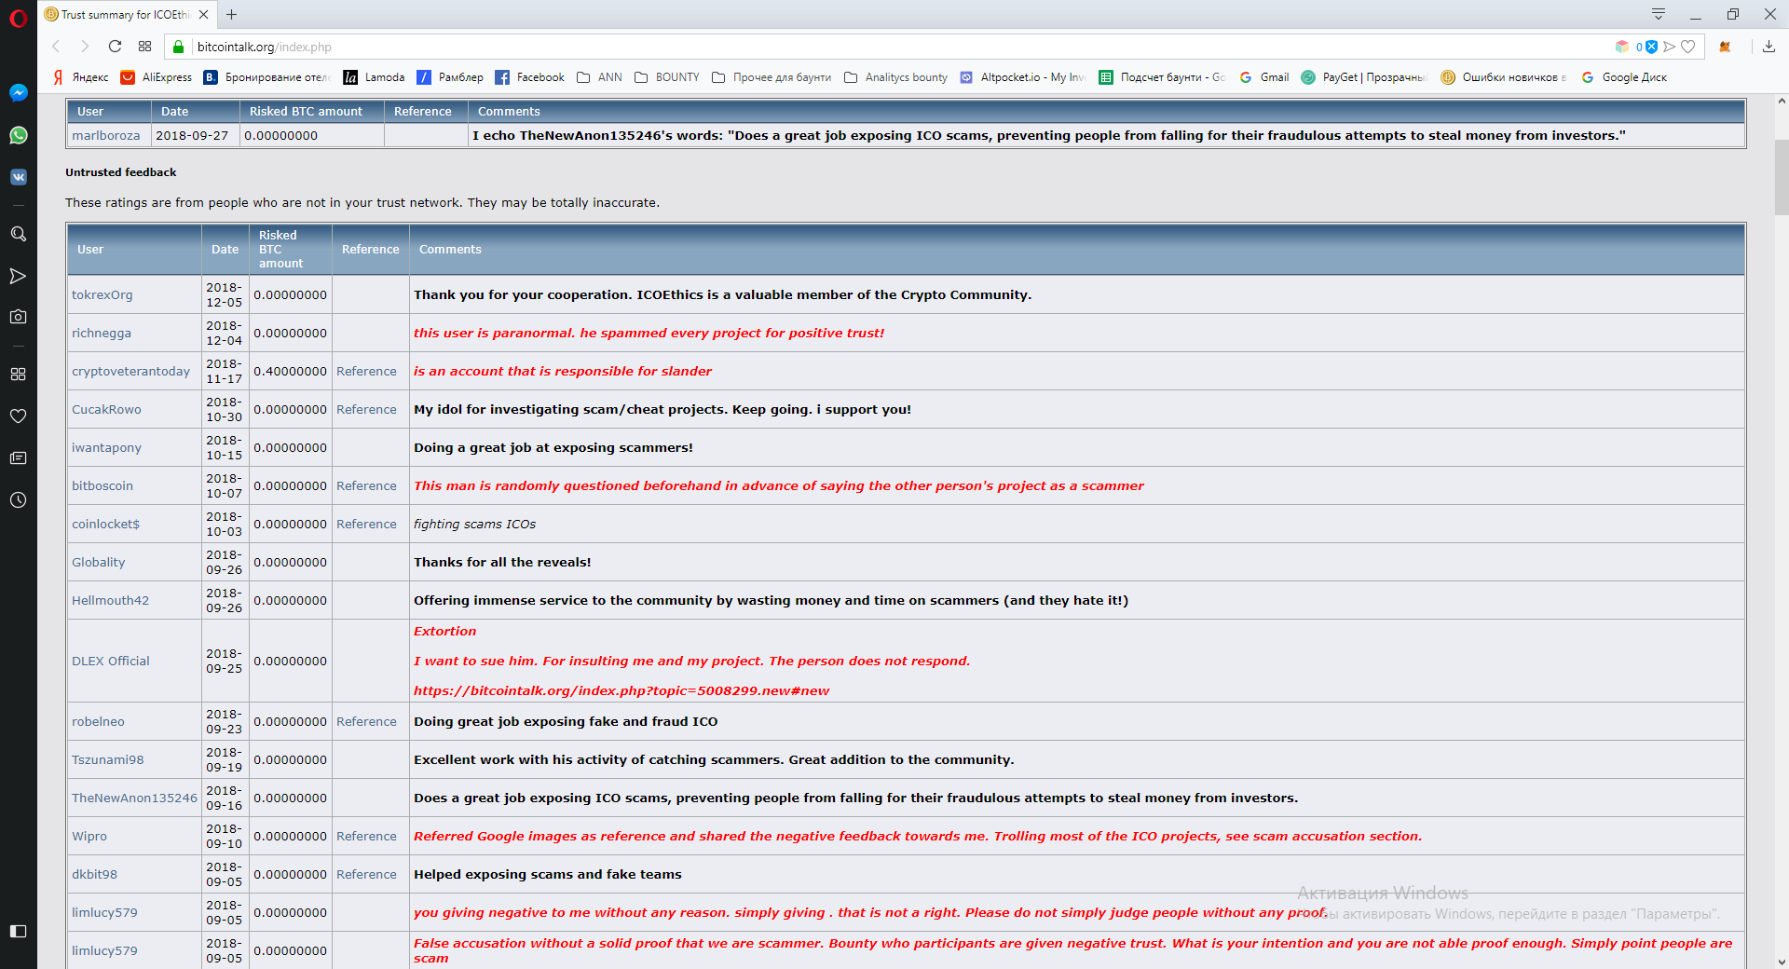The width and height of the screenshot is (1789, 969).
Task: Open a new tab with the plus button
Action: [232, 14]
